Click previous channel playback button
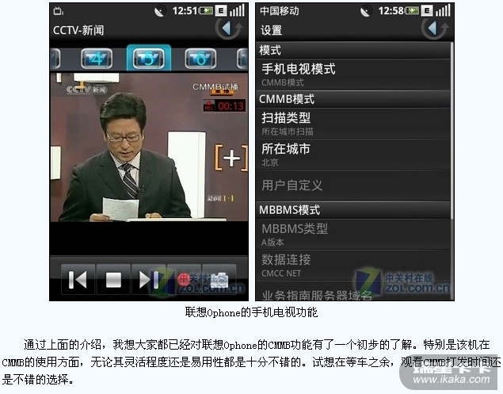The height and width of the screenshot is (394, 503). pos(78,279)
